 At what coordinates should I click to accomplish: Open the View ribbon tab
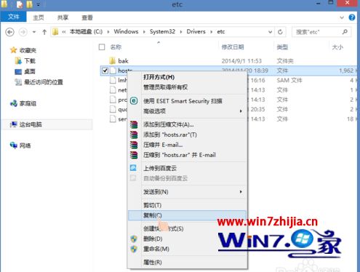[87, 17]
